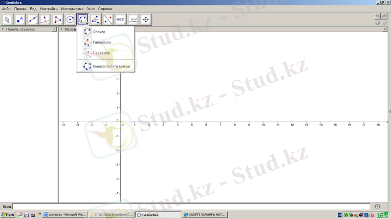Select the Move Graphics View tool
Screen dimensions: 391x219
click(x=146, y=19)
